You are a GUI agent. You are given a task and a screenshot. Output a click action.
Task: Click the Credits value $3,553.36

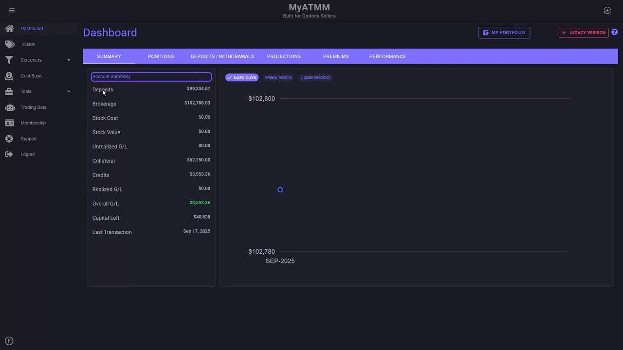(x=200, y=174)
